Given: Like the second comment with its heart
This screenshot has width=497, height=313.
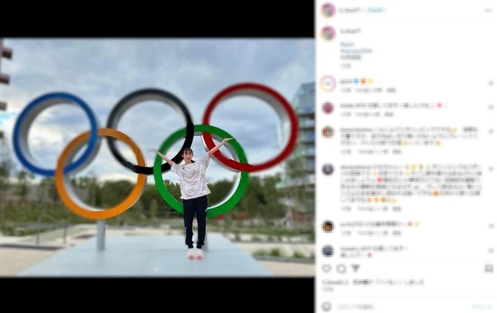Looking at the screenshot, I should pos(491,108).
